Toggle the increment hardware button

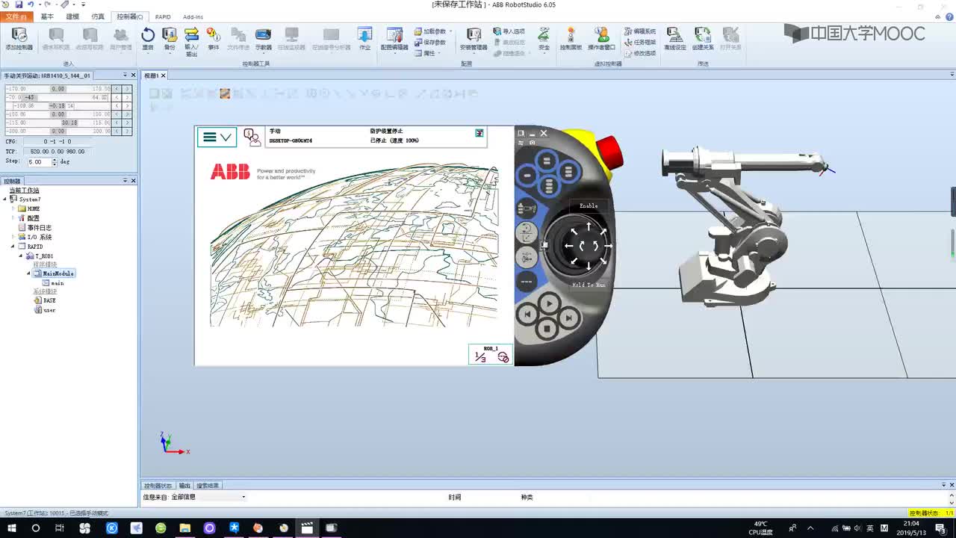527,282
